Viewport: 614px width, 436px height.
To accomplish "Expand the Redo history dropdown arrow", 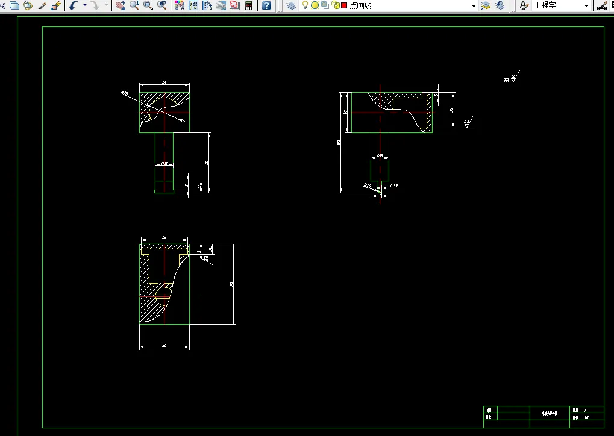I will point(106,5).
